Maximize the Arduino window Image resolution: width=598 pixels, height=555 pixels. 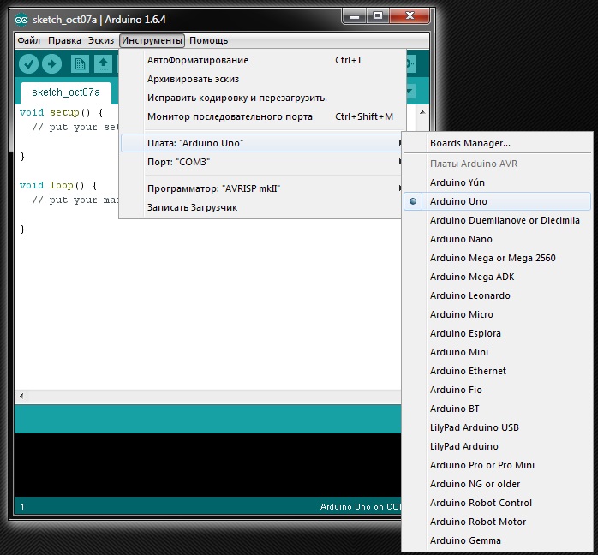pos(378,16)
